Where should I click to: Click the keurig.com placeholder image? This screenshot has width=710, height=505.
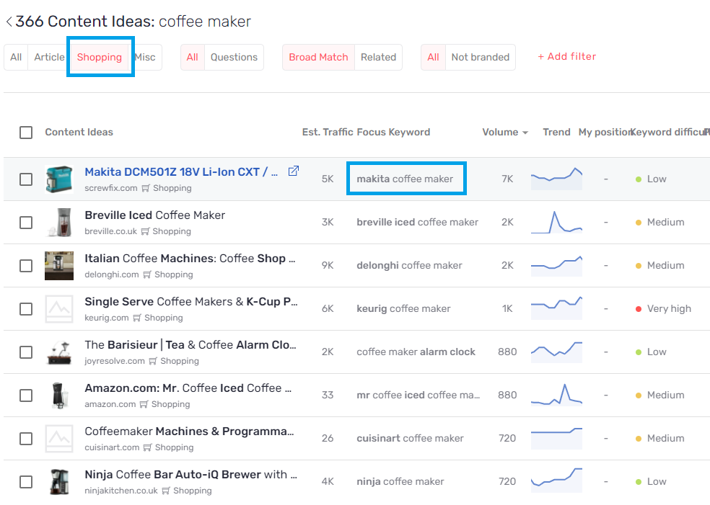[59, 309]
